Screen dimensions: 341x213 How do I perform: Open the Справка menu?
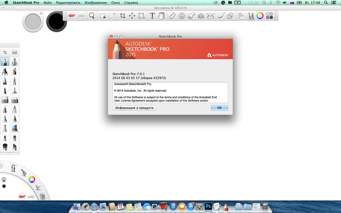tap(131, 3)
